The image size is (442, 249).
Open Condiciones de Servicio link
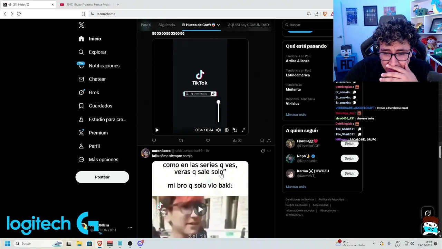299,200
